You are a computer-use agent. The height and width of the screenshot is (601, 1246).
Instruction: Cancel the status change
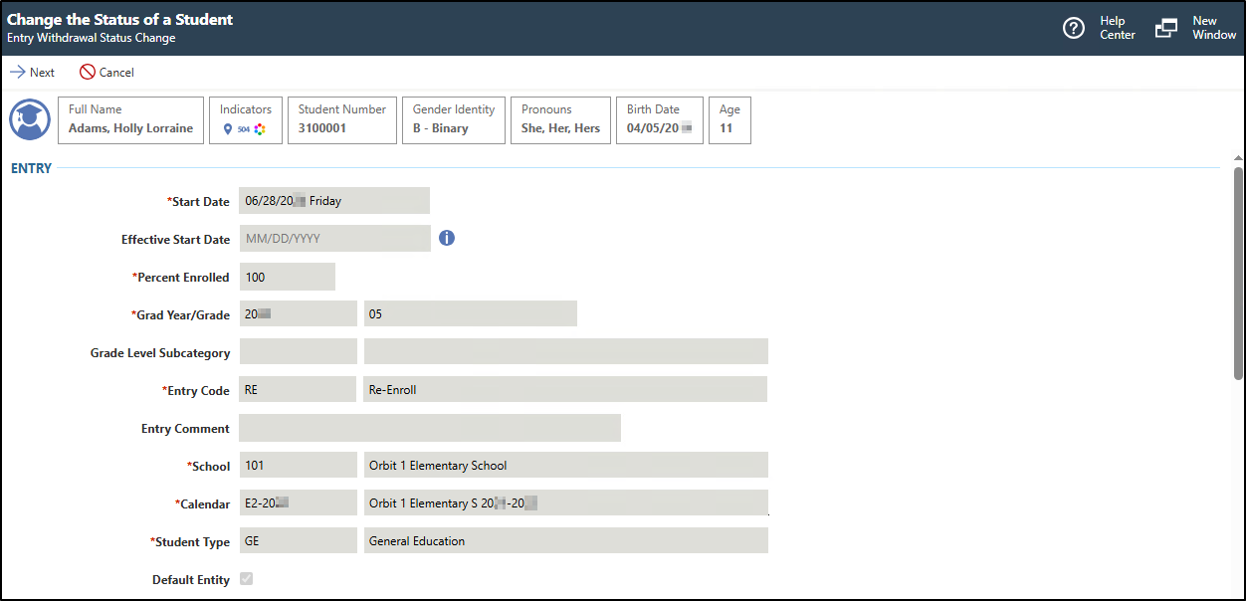(x=106, y=72)
